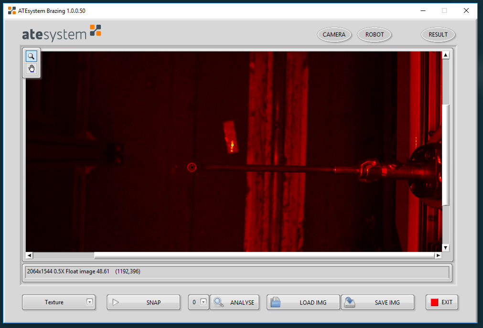Click the horizontal scrollbar left arrow

(x=29, y=255)
